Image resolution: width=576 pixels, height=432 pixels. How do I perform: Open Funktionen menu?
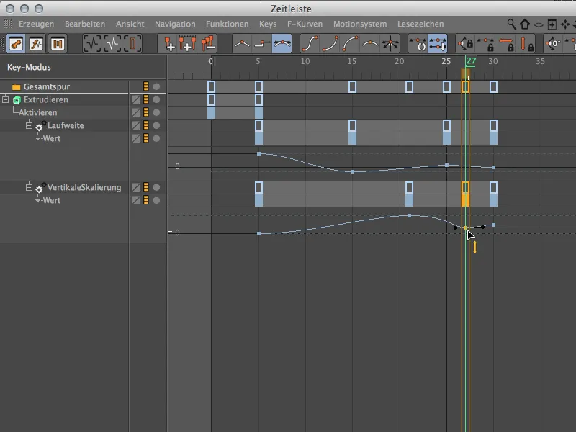click(x=227, y=24)
